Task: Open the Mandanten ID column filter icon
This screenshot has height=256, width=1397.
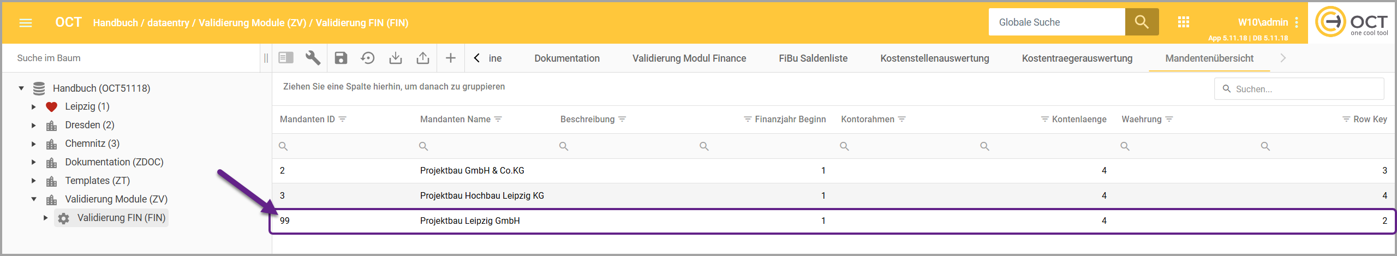Action: pos(343,119)
